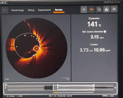Click the orange apposition indicator bar

(56, 92)
